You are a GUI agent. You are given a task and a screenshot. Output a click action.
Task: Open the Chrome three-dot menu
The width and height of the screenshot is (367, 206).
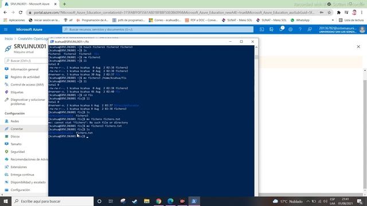tap(362, 13)
